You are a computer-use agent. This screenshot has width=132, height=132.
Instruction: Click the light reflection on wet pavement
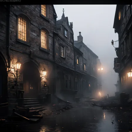pyautogui.click(x=104, y=116)
